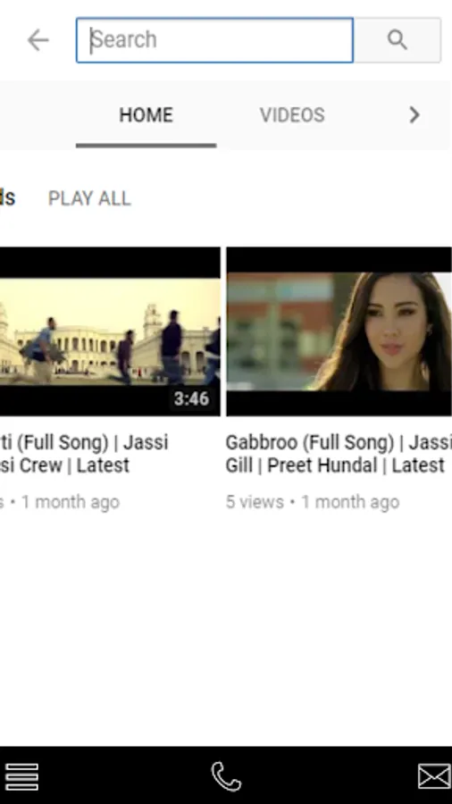Image resolution: width=452 pixels, height=804 pixels.
Task: Show more tabs with the right chevron
Action: point(414,115)
